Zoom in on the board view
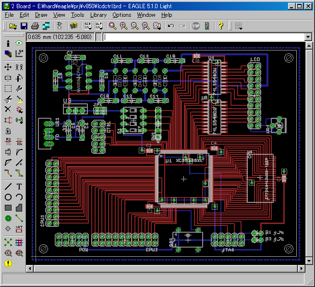Viewport: 315px width, 287px height. (x=123, y=26)
